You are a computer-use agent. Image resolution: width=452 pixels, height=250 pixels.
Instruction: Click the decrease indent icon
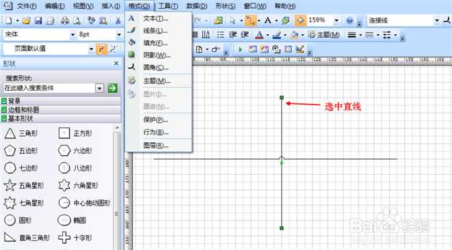click(x=232, y=35)
